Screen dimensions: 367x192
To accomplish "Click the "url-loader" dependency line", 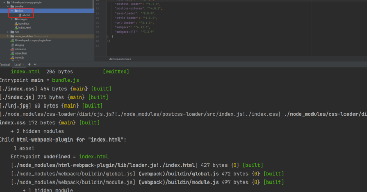I will [134, 23].
